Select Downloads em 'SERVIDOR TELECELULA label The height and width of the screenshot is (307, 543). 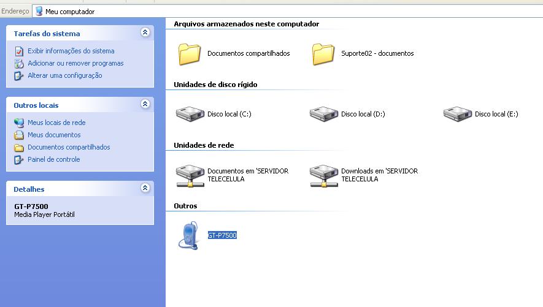pyautogui.click(x=380, y=175)
